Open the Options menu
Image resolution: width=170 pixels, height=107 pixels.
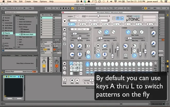point(43,1)
